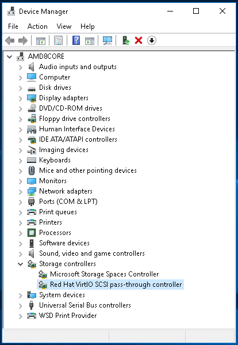Click the Processors chip icon
The image size is (238, 345).
pyautogui.click(x=32, y=233)
